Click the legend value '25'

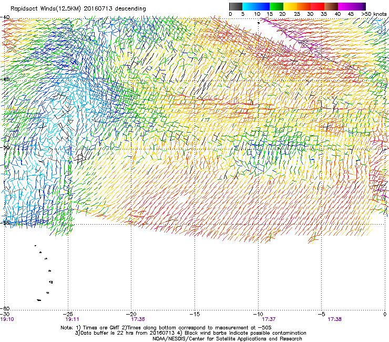tap(296, 14)
